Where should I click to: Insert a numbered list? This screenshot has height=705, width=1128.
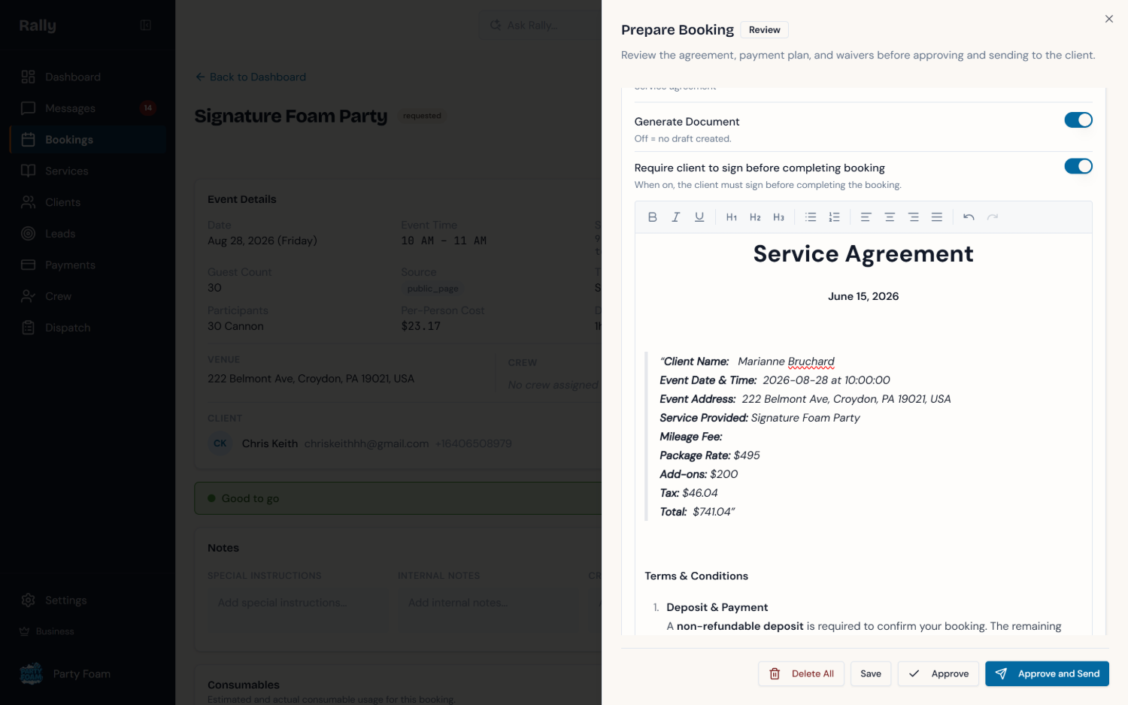pos(834,217)
